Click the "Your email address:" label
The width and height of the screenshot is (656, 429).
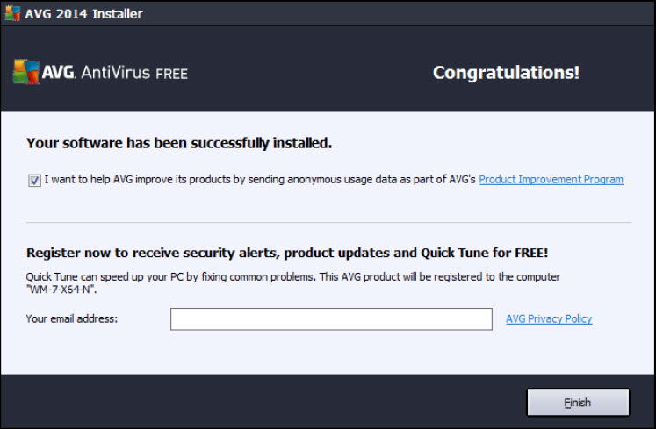coord(72,319)
